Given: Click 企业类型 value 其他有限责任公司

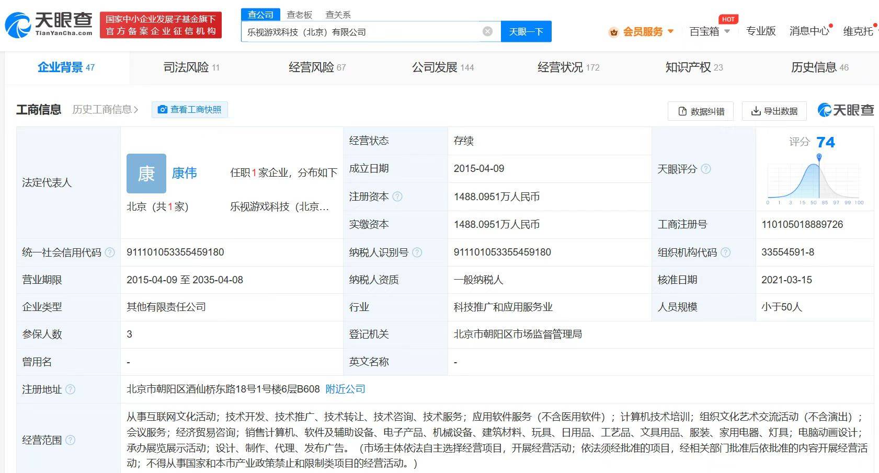Looking at the screenshot, I should pyautogui.click(x=166, y=307).
